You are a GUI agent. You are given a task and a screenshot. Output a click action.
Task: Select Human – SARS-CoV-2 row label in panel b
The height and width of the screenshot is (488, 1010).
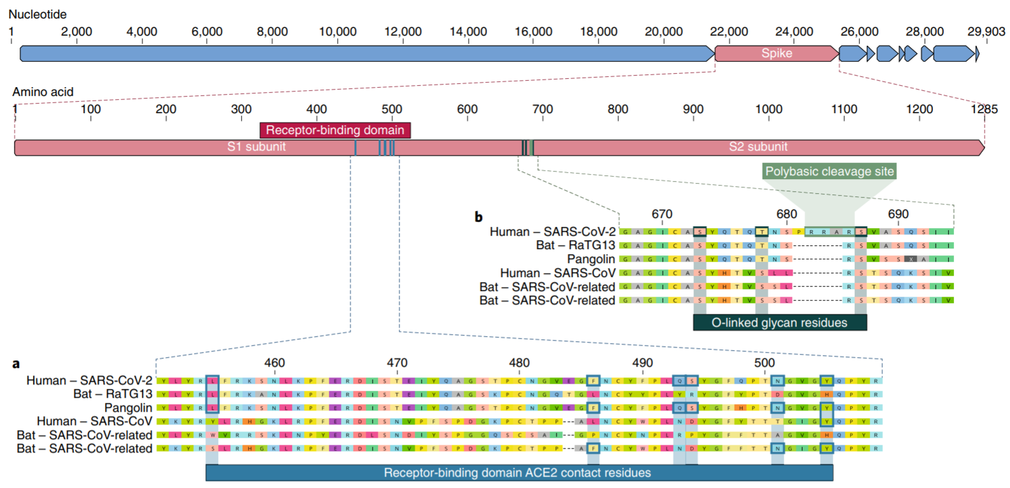click(x=552, y=232)
